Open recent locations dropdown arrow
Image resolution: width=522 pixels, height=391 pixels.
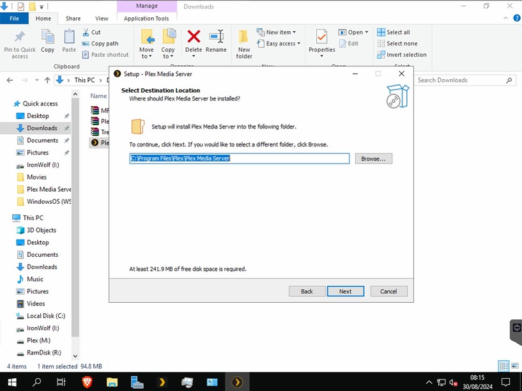pyautogui.click(x=36, y=80)
